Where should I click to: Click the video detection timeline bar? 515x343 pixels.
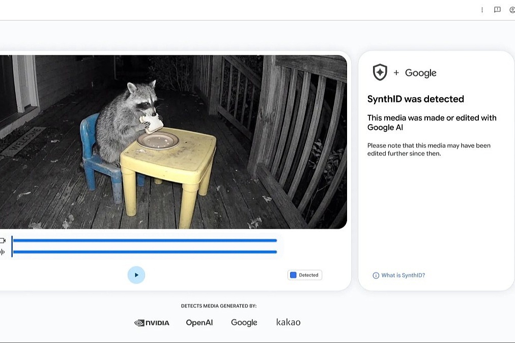145,240
